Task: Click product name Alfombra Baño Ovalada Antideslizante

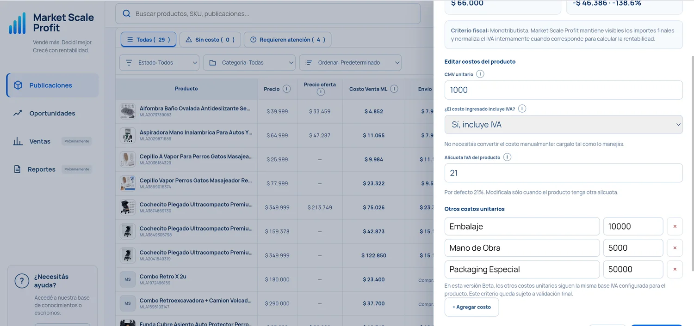Action: click(x=195, y=109)
